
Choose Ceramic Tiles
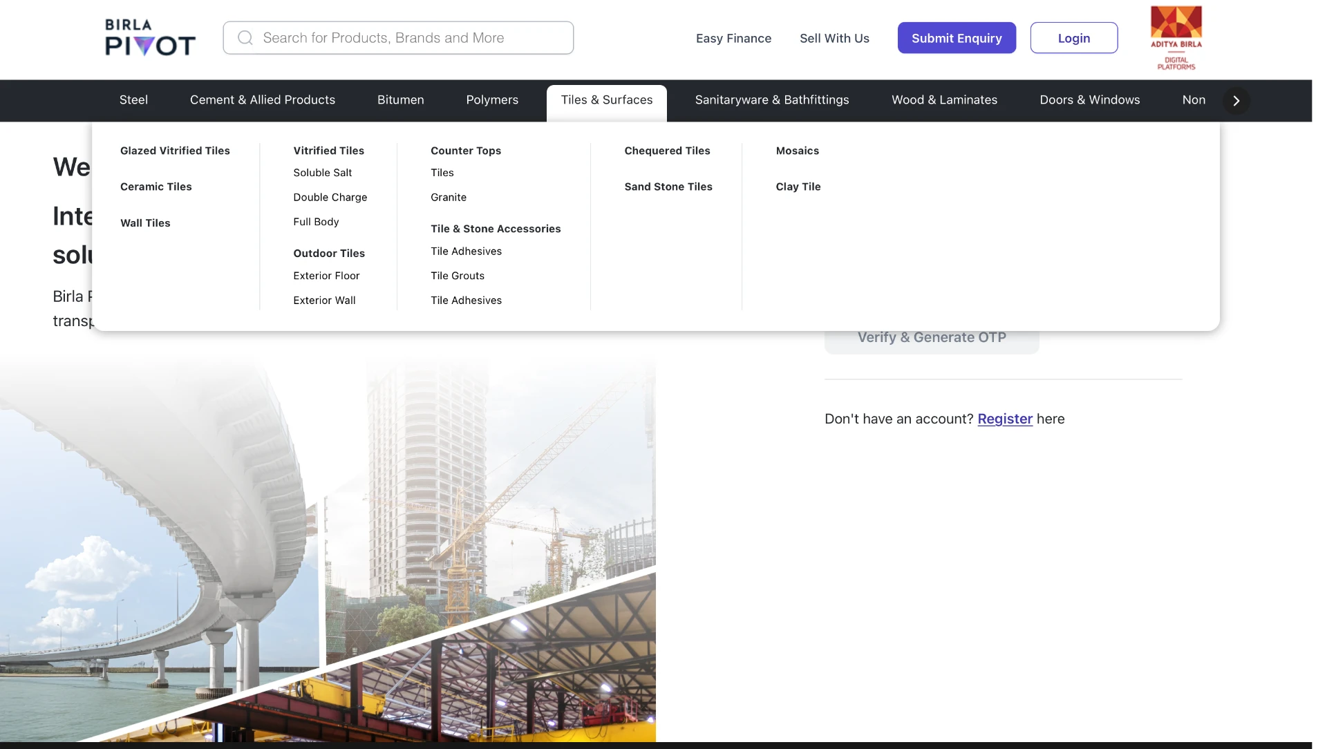(156, 187)
